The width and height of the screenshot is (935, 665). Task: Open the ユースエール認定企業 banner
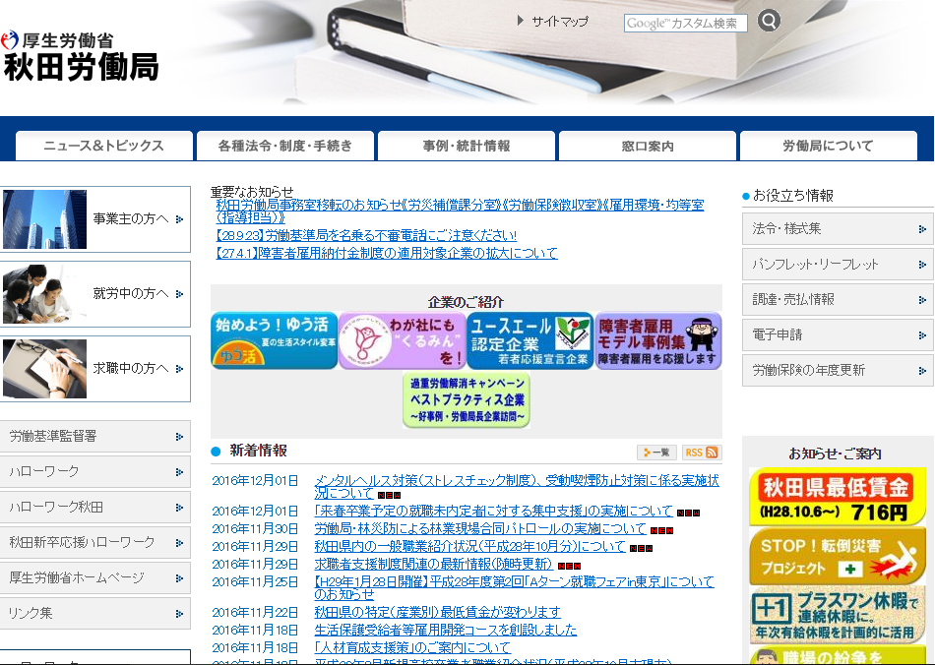coord(530,341)
